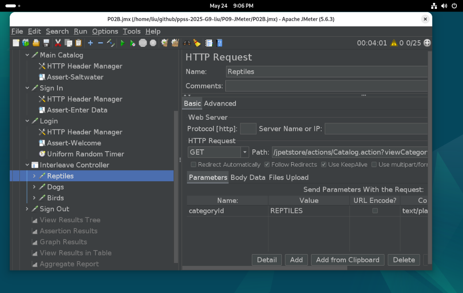
Task: Open the Function Helper list icon
Action: pos(209,43)
